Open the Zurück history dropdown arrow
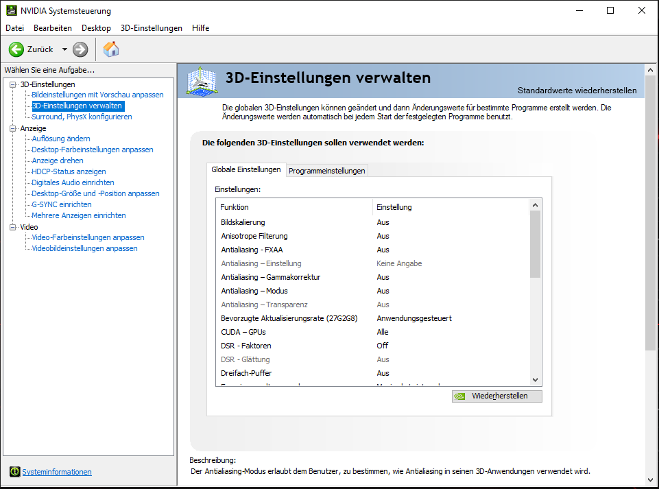The width and height of the screenshot is (659, 489). point(64,49)
